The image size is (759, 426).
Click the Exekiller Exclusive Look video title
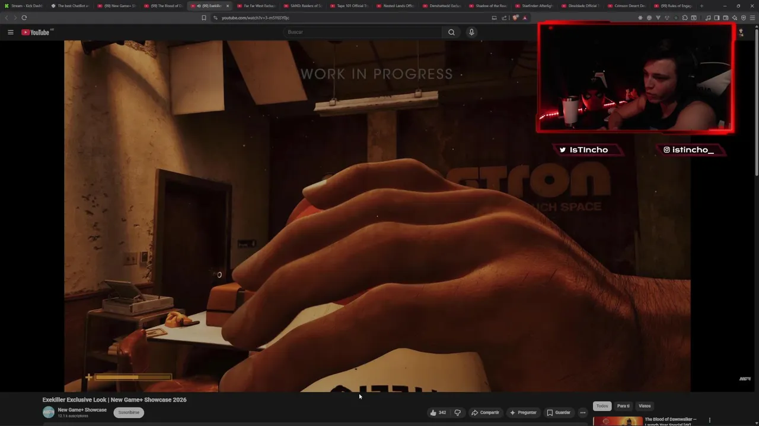click(114, 400)
